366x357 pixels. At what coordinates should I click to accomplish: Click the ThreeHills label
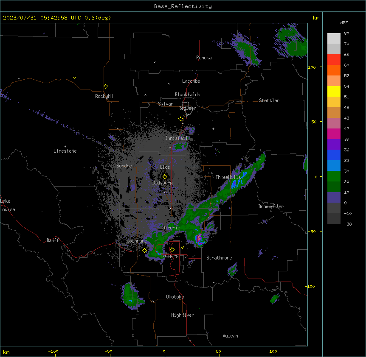[x=228, y=177]
